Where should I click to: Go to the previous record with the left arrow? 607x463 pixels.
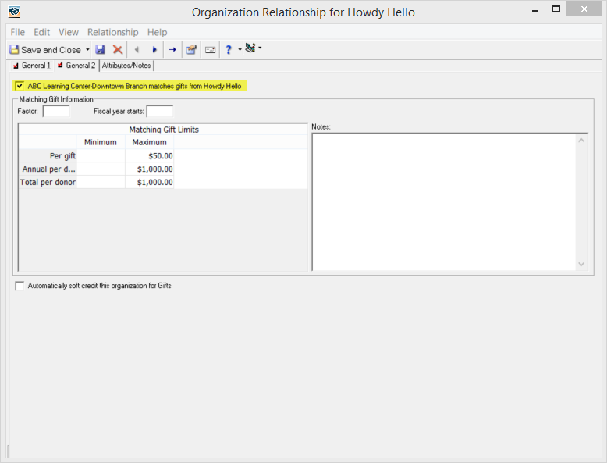(x=137, y=50)
